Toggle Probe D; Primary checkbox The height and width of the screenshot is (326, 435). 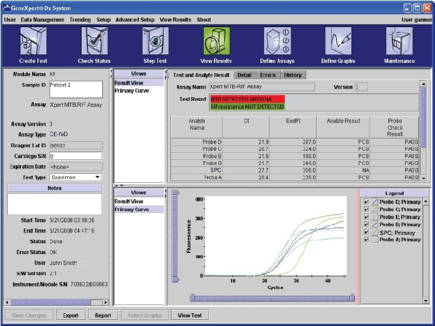pos(367,202)
